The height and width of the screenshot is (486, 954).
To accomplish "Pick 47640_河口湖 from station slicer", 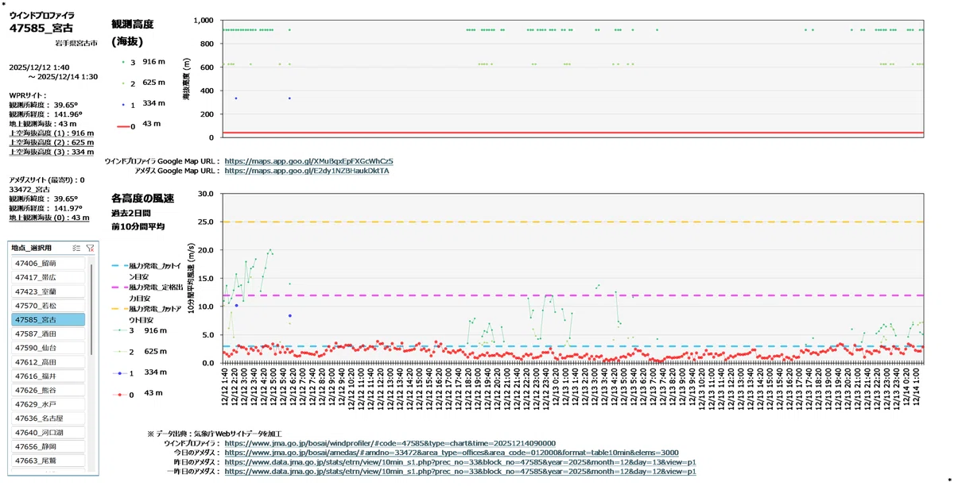I will pyautogui.click(x=48, y=433).
